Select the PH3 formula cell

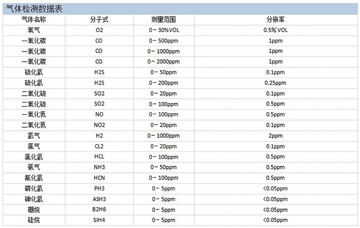(x=99, y=188)
